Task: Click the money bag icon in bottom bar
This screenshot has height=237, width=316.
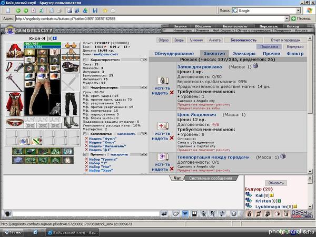Action: (249, 214)
